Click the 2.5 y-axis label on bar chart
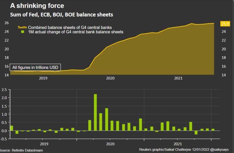The image size is (234, 153). tap(4, 90)
